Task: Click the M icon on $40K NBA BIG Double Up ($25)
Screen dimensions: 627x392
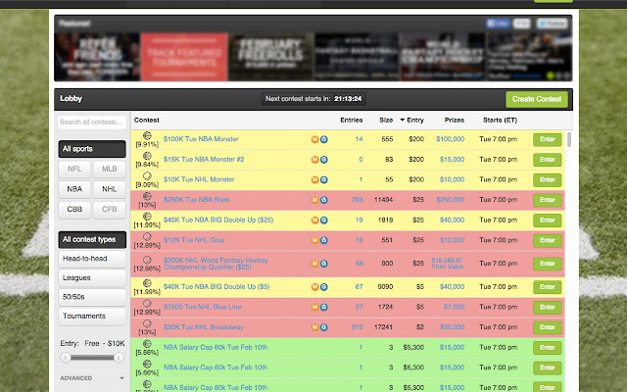Action: click(x=314, y=220)
